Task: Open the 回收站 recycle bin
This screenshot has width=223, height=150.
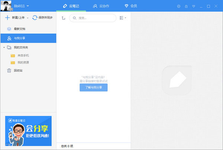Action: pos(19,70)
